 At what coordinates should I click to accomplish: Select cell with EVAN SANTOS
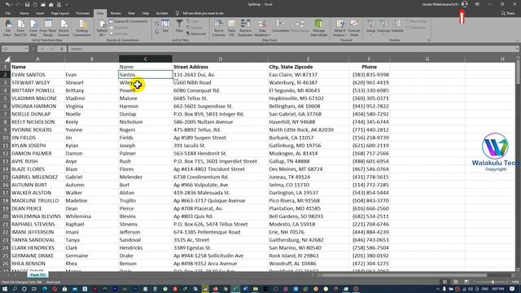[x=37, y=75]
